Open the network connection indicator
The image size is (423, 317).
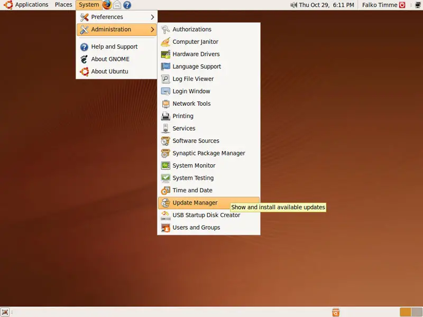tap(418, 5)
